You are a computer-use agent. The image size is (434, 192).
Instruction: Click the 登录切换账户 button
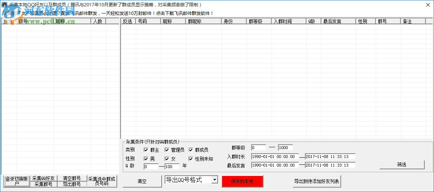click(x=17, y=181)
